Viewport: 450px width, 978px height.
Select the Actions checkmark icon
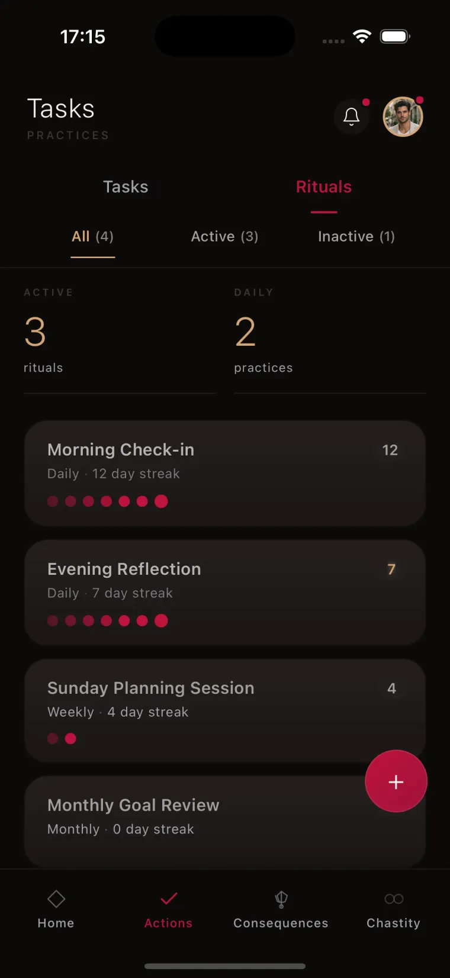pyautogui.click(x=169, y=899)
